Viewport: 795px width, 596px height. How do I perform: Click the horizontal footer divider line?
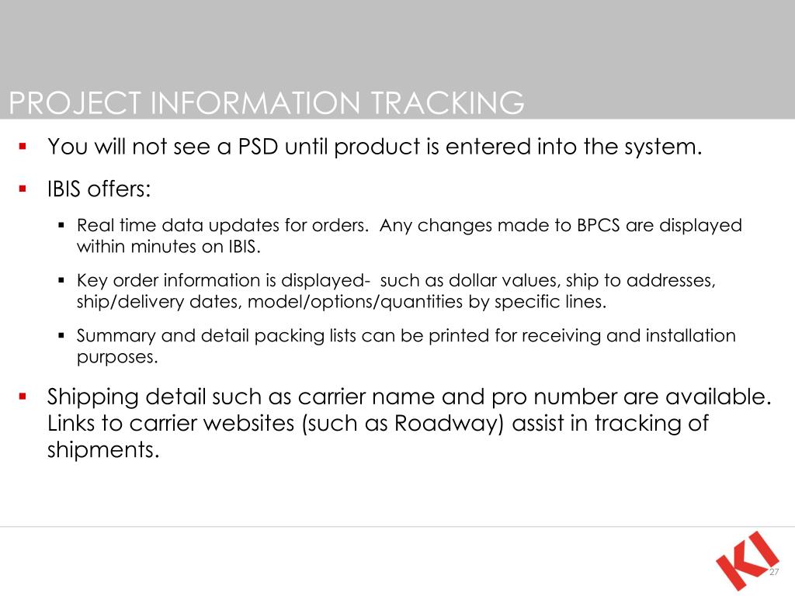[x=397, y=527]
